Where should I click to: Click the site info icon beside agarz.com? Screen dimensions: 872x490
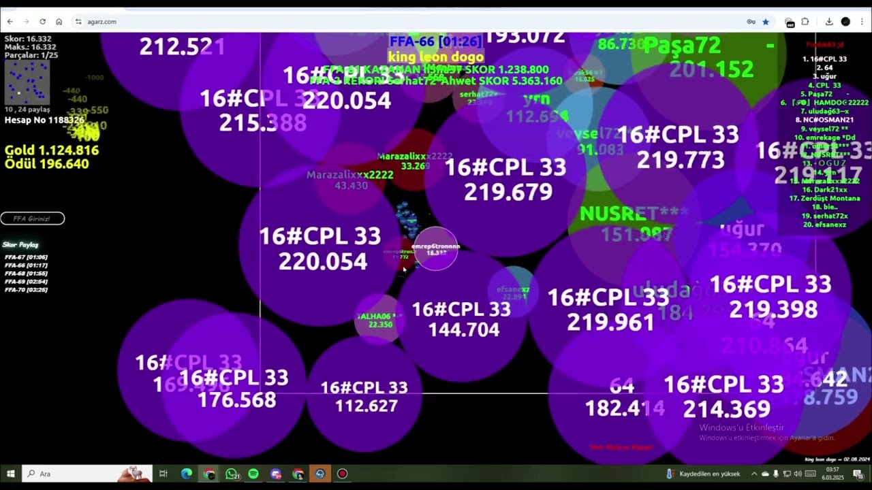click(x=78, y=22)
